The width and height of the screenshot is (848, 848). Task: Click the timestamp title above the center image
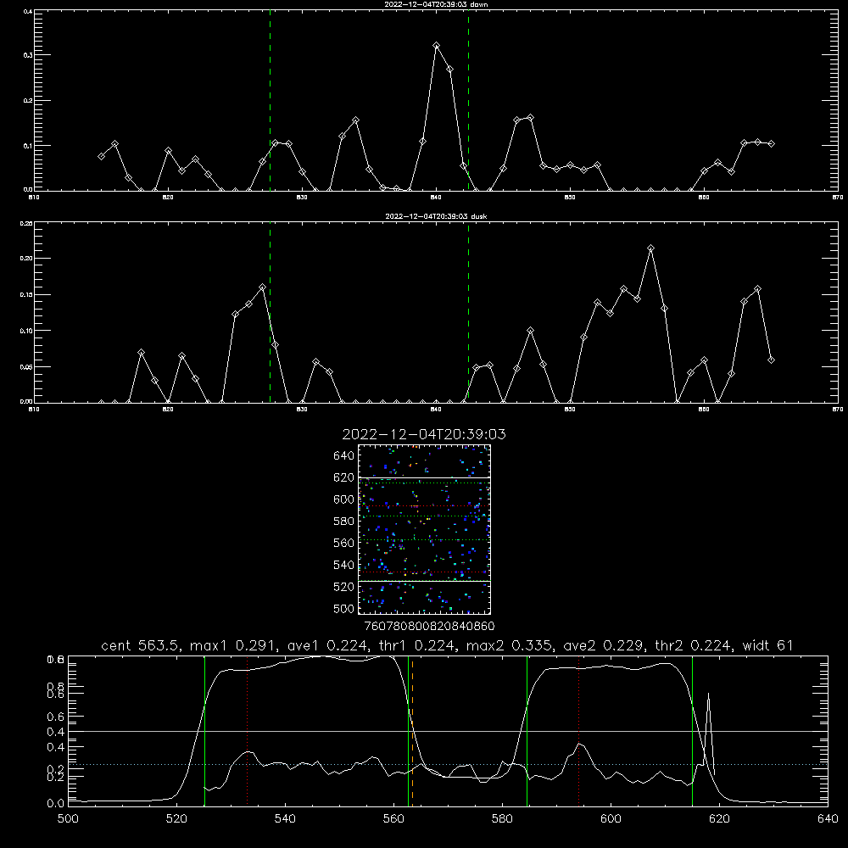tap(424, 434)
